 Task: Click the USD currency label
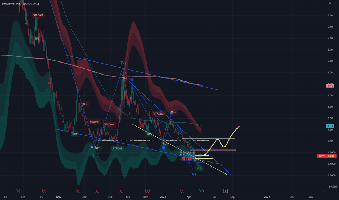click(x=330, y=3)
